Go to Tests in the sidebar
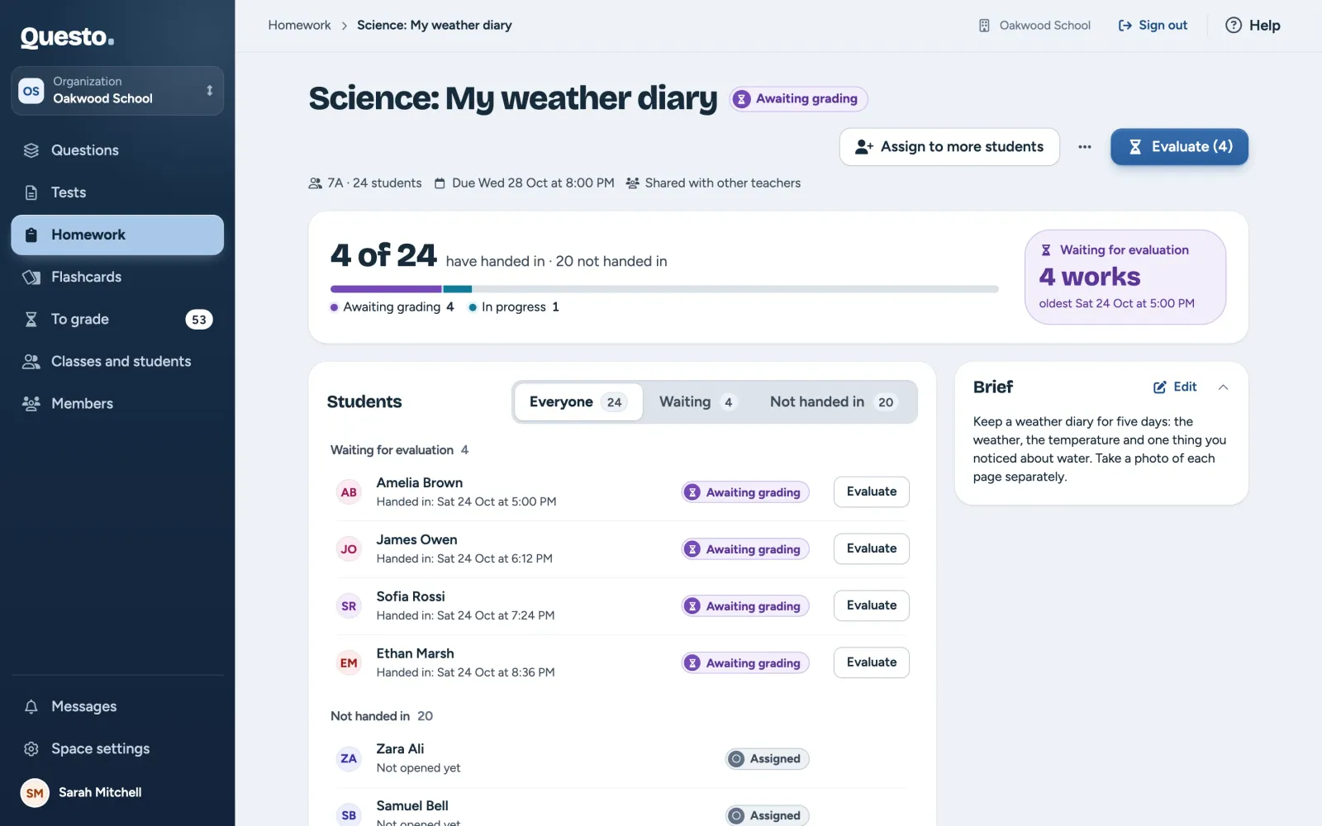This screenshot has width=1322, height=826. [x=117, y=192]
